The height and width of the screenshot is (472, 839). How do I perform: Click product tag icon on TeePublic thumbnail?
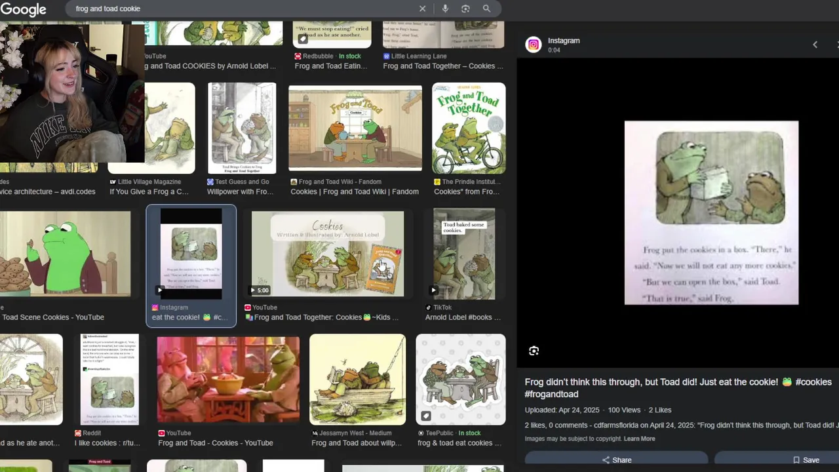tap(425, 416)
